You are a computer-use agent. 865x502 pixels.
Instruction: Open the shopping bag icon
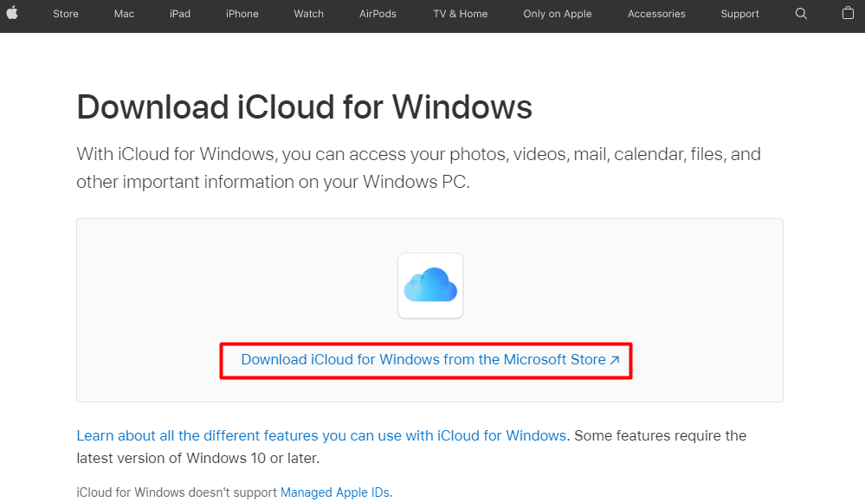848,13
